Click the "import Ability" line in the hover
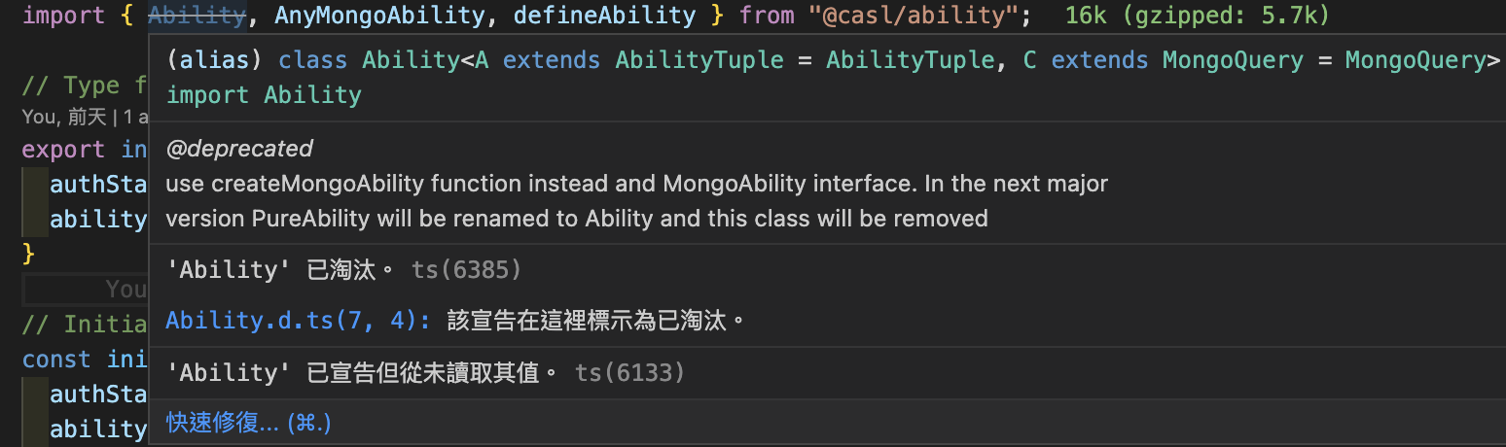This screenshot has height=447, width=1506. pyautogui.click(x=264, y=95)
